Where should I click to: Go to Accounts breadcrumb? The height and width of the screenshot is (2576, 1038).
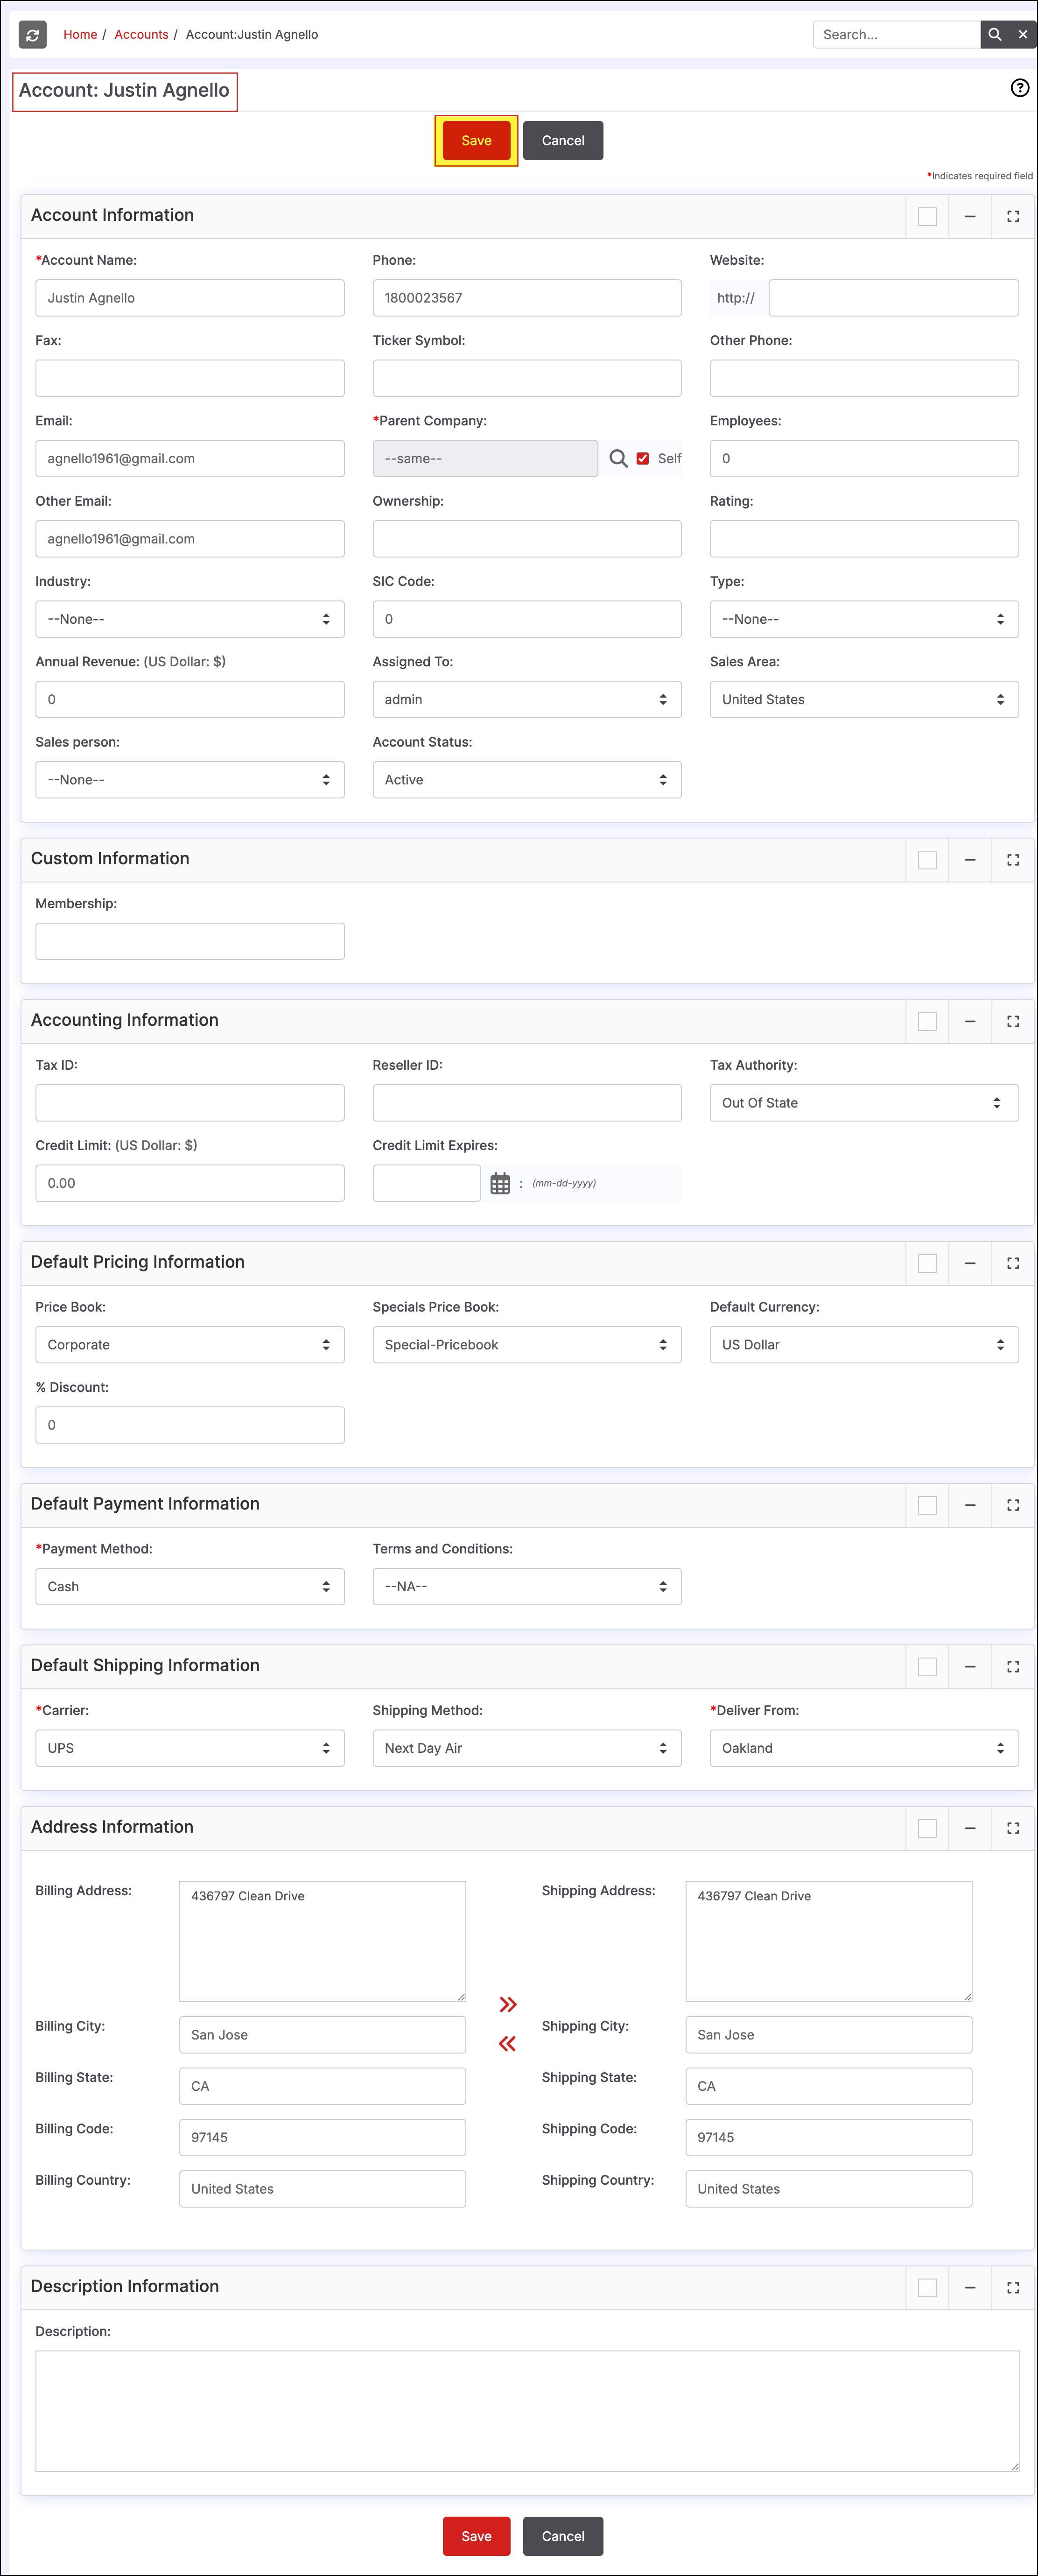(x=141, y=34)
